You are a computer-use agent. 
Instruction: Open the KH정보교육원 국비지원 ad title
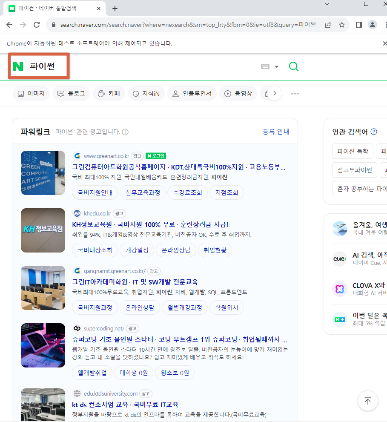[150, 224]
